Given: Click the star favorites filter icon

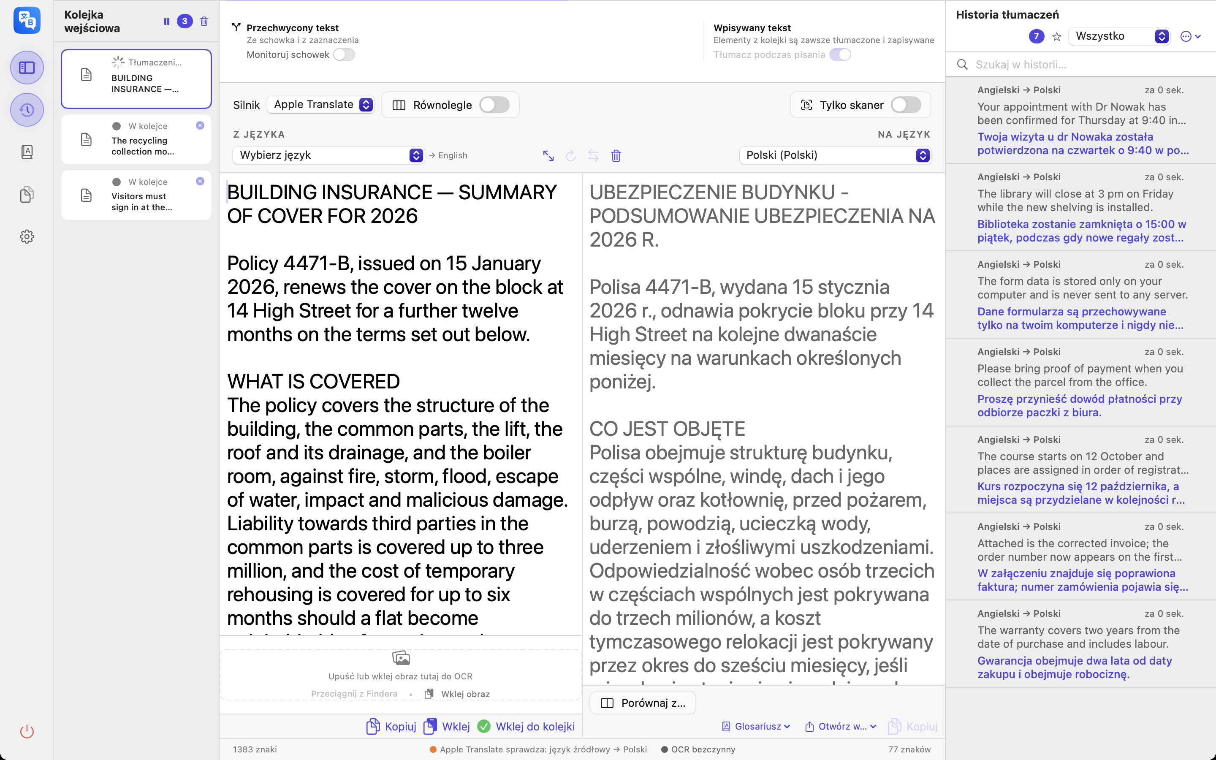Looking at the screenshot, I should pyautogui.click(x=1057, y=36).
